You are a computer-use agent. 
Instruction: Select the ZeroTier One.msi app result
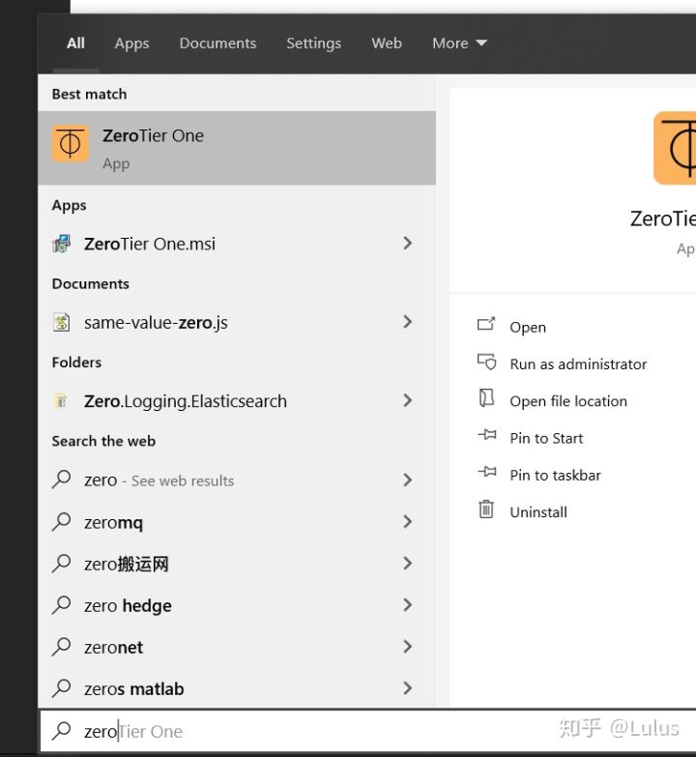(237, 244)
